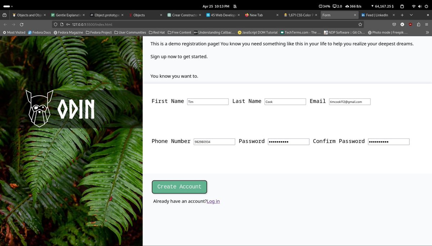Open the Understanding Callbac... bookmark

click(x=214, y=32)
